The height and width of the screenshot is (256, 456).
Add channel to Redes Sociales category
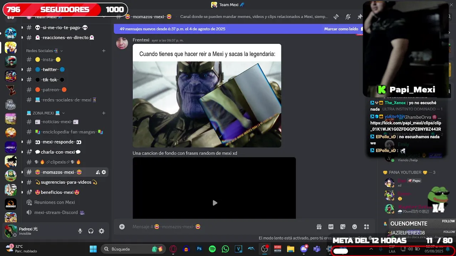pos(104,51)
